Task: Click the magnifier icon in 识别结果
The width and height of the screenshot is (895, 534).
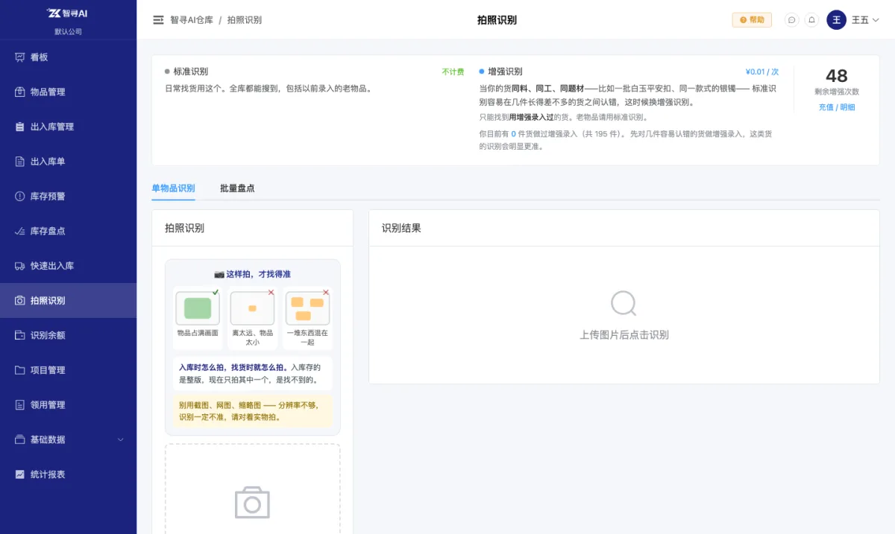Action: (x=624, y=303)
